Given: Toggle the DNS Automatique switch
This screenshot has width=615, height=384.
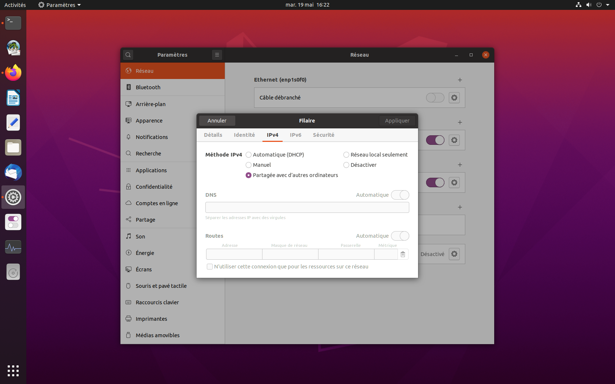Looking at the screenshot, I should point(400,195).
